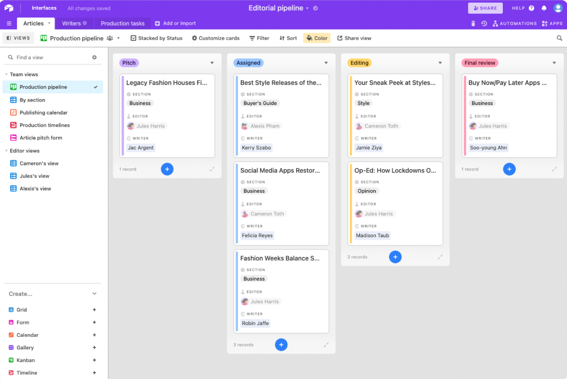Add a record to Final review column
The width and height of the screenshot is (567, 379).
point(509,169)
